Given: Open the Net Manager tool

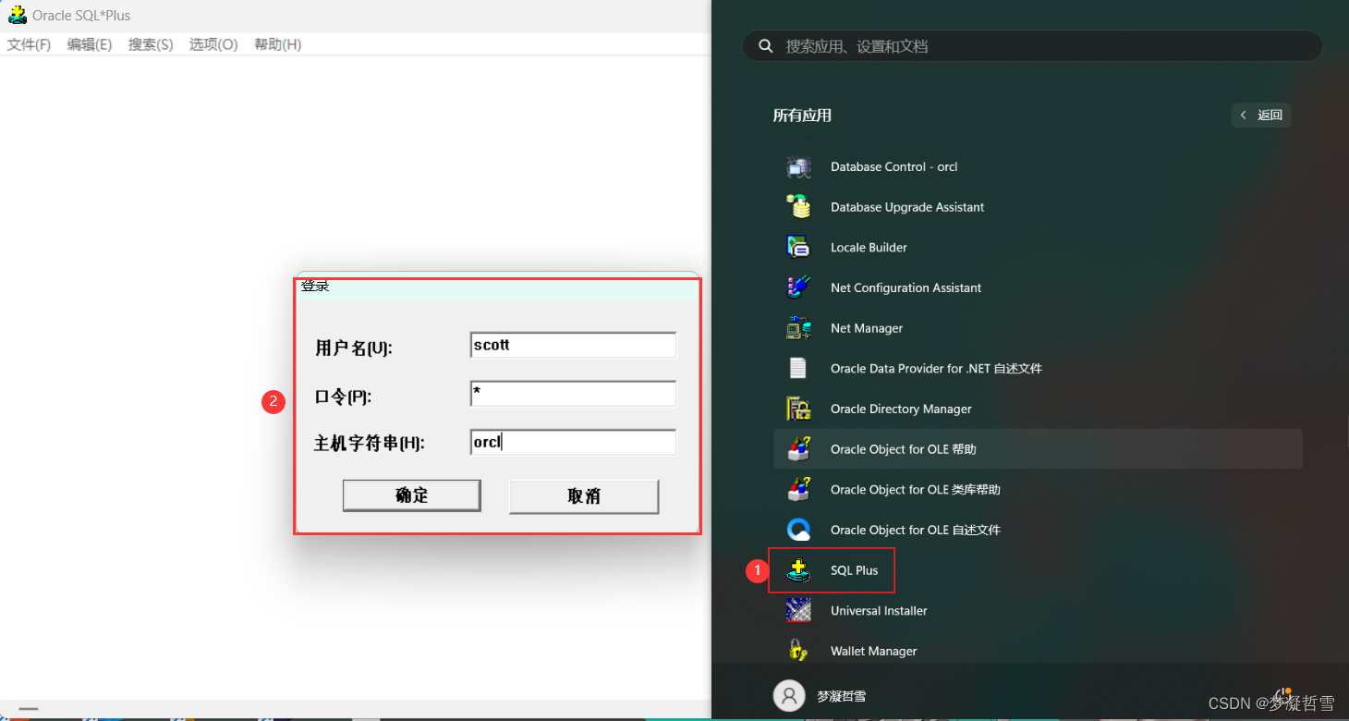Looking at the screenshot, I should click(x=866, y=328).
